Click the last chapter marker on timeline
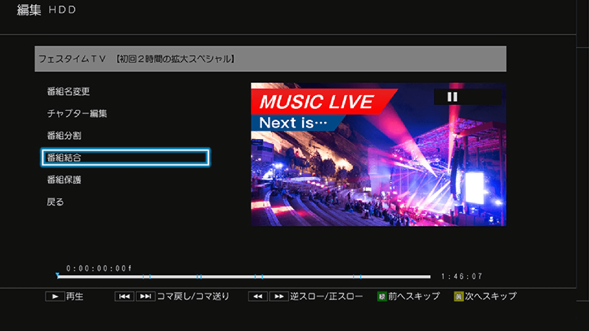The image size is (589, 331). click(x=360, y=277)
